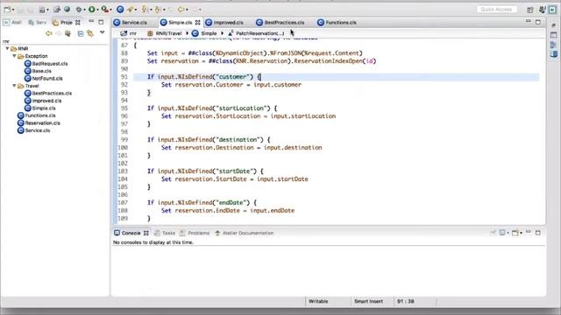
Task: Open the Project Explorer view menu arrow
Action: [103, 33]
